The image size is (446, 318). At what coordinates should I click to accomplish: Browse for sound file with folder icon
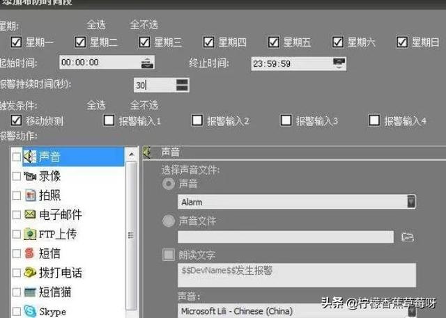click(x=408, y=237)
